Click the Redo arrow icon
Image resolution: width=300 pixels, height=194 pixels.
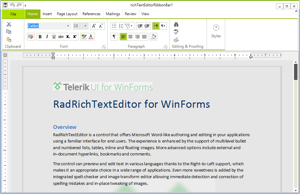(x=19, y=5)
